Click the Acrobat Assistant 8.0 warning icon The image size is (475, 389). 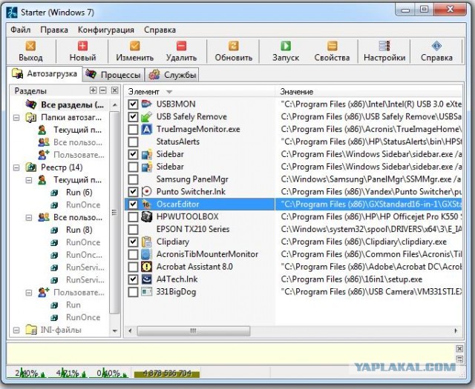[x=147, y=267]
